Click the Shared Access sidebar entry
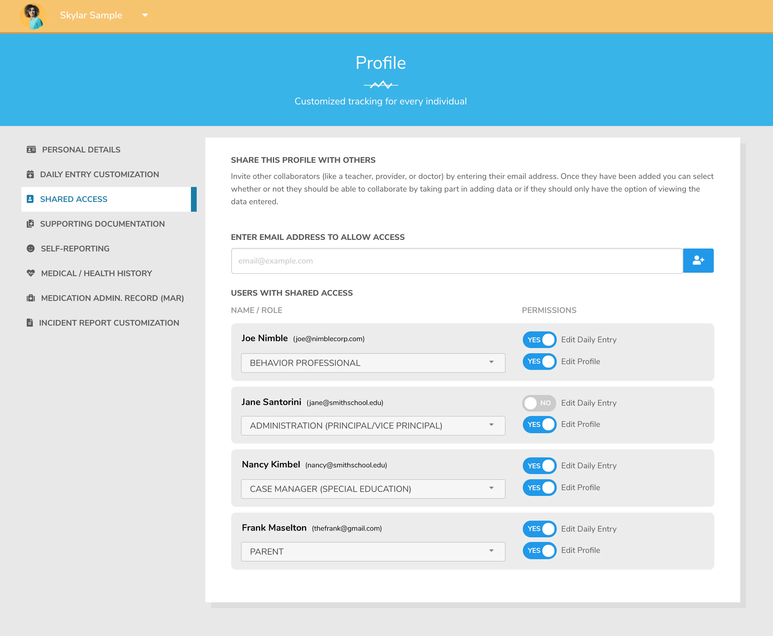The height and width of the screenshot is (636, 773). [x=73, y=199]
